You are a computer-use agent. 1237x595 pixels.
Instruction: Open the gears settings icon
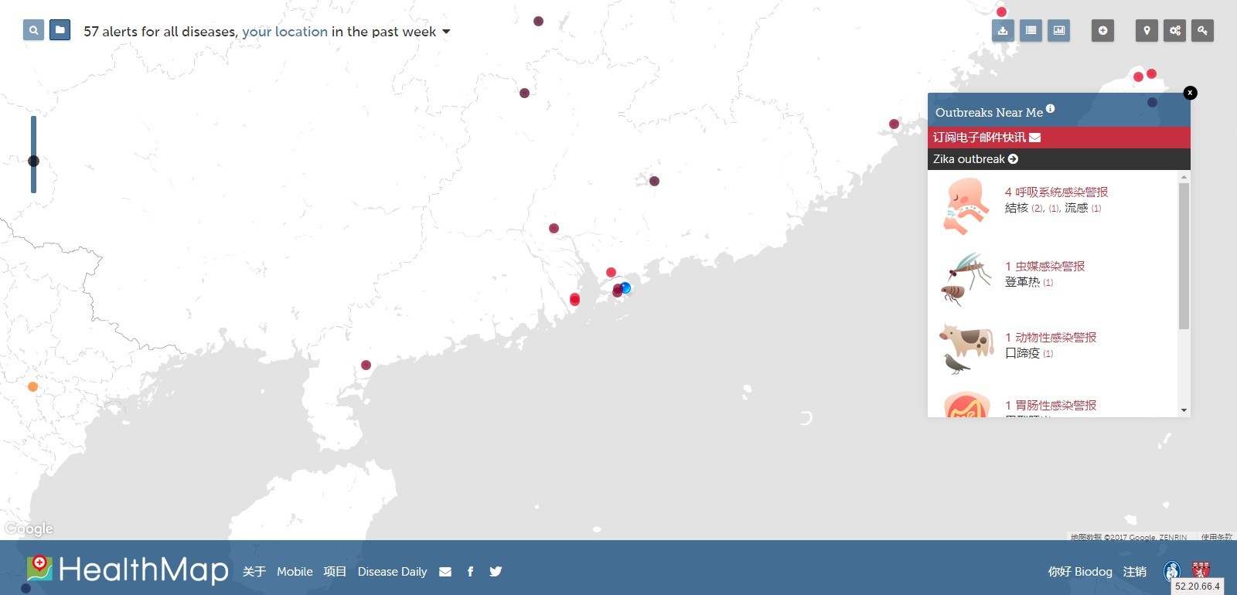point(1174,31)
